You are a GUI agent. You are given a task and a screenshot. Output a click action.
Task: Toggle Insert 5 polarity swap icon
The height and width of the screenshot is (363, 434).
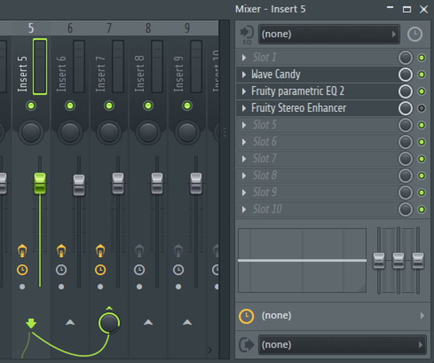click(x=22, y=251)
